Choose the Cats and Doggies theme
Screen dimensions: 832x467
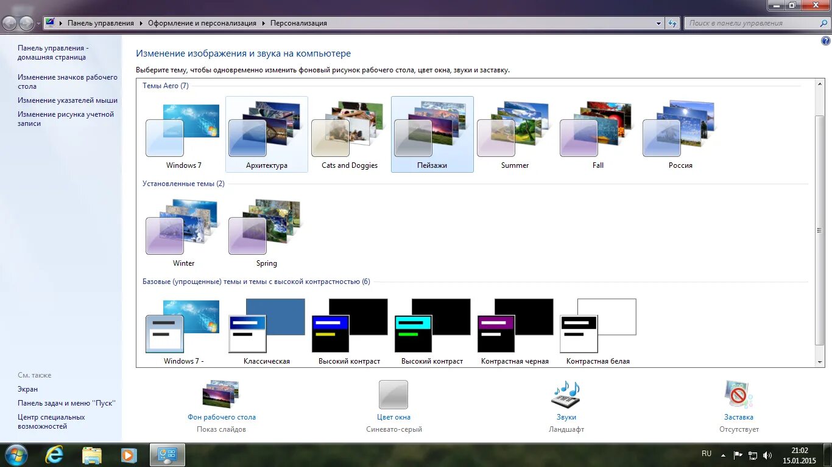pos(350,135)
